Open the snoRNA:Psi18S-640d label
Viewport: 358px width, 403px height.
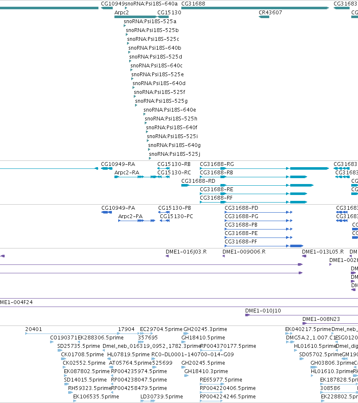tap(159, 83)
